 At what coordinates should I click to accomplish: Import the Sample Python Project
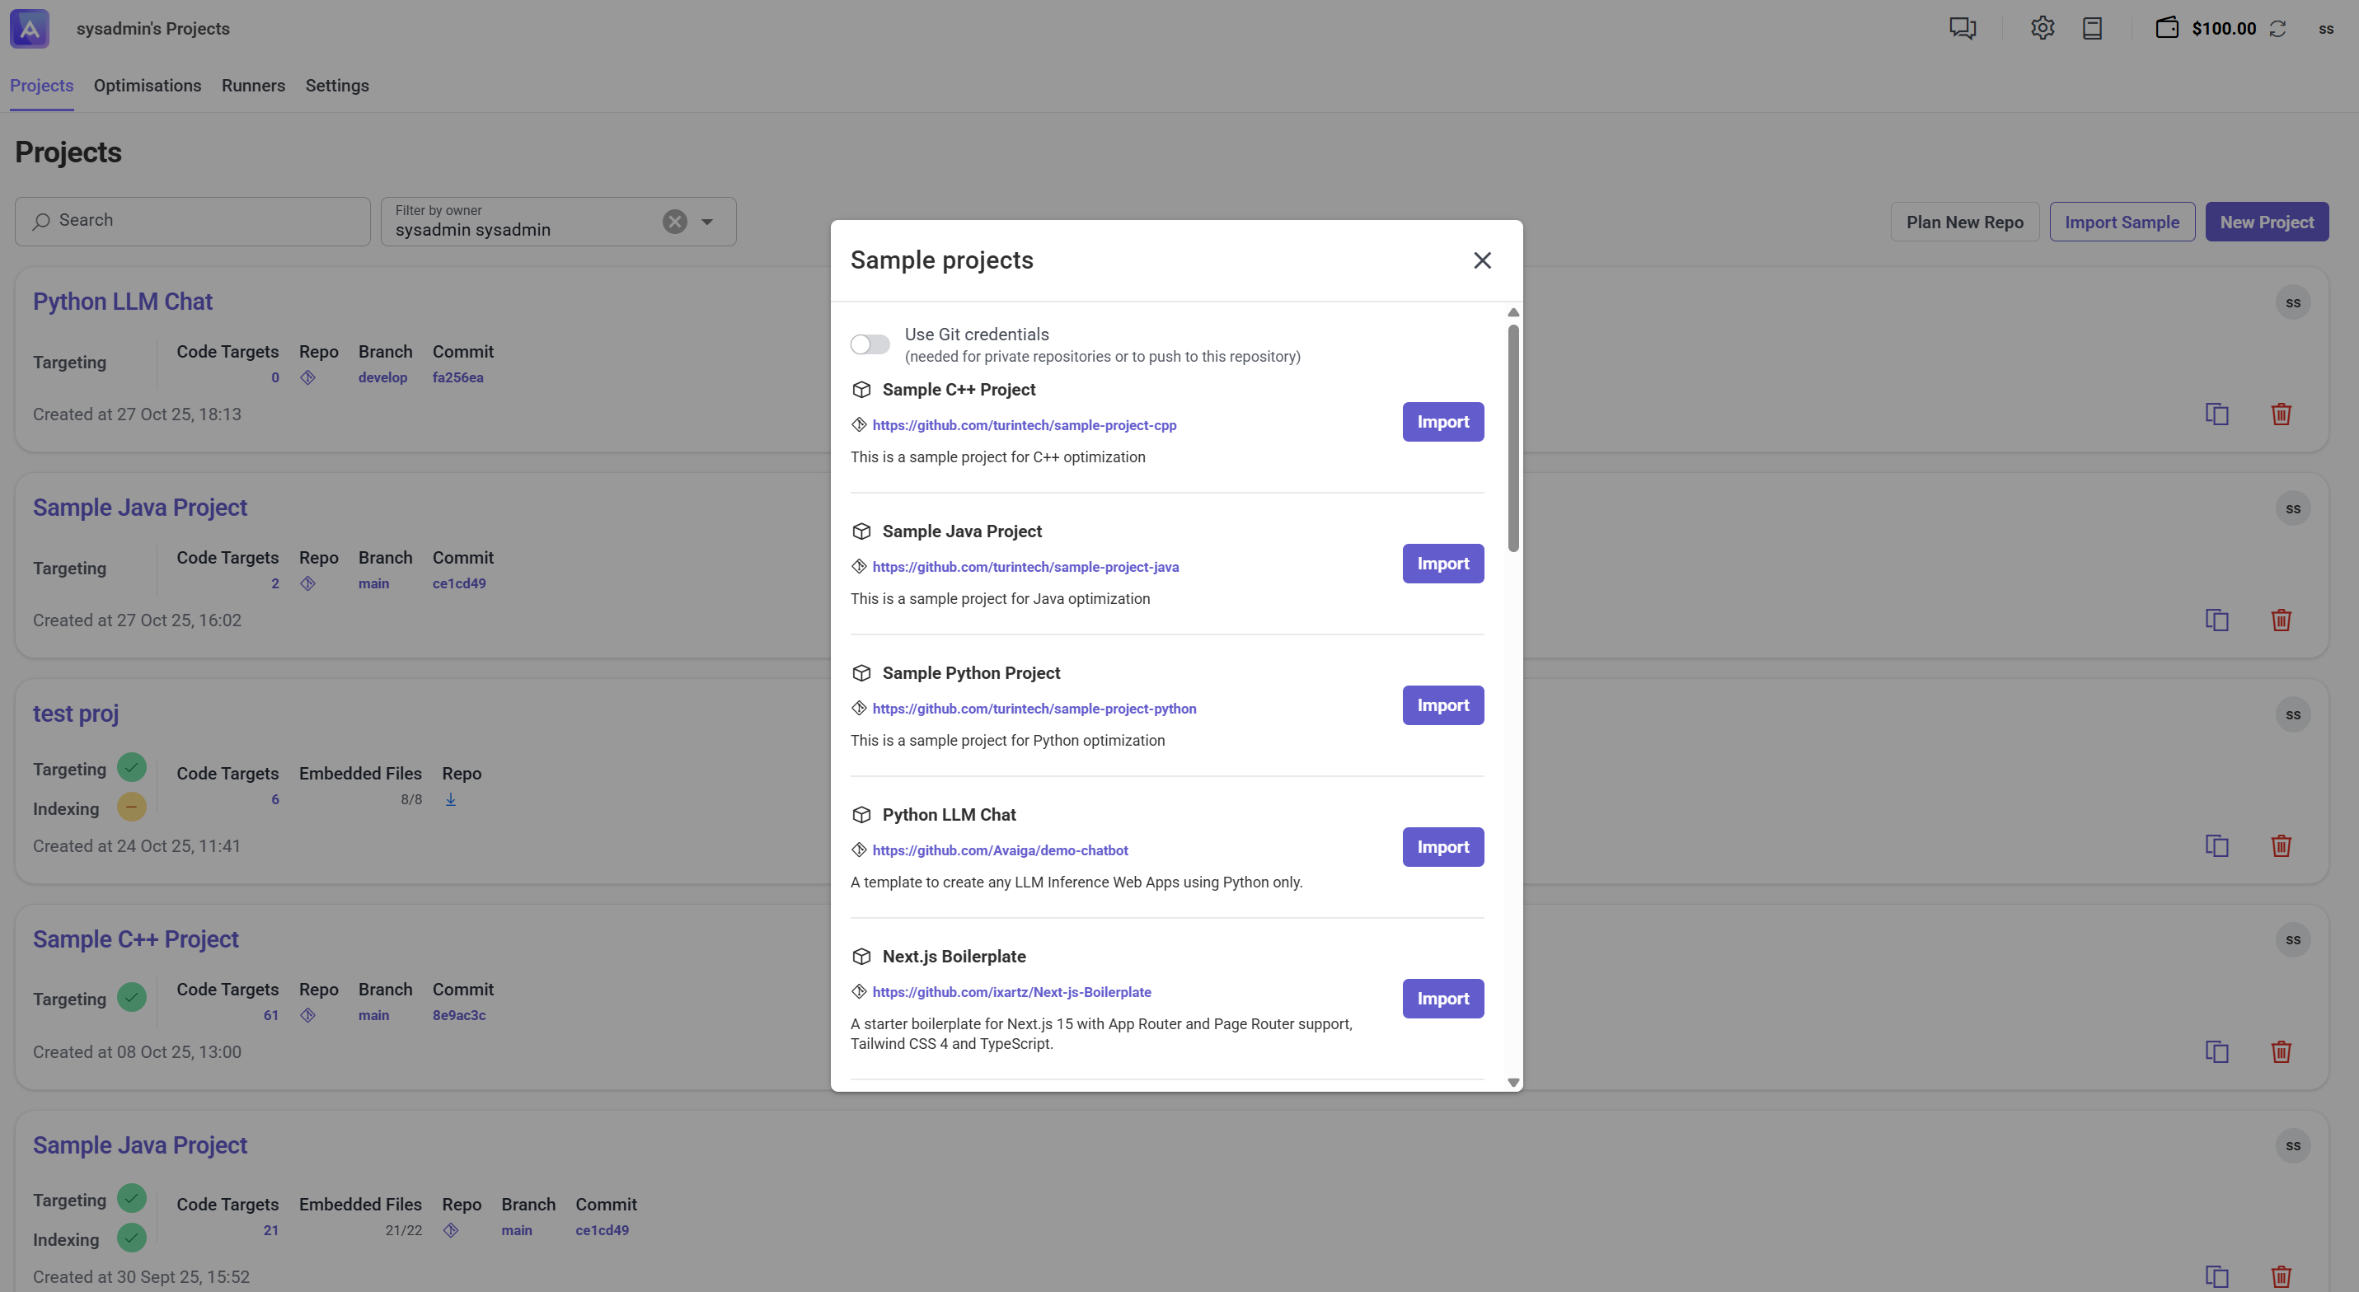point(1442,705)
